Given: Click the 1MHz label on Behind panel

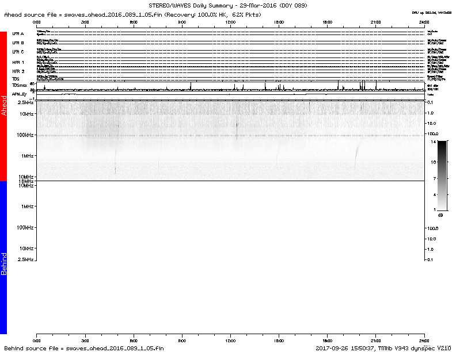Looking at the screenshot, I should point(26,206).
